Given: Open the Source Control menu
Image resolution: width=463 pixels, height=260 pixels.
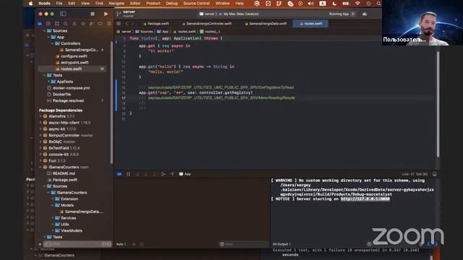Looking at the screenshot, I should pos(196,3).
